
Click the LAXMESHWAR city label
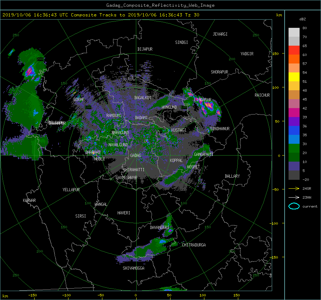coord(126,178)
